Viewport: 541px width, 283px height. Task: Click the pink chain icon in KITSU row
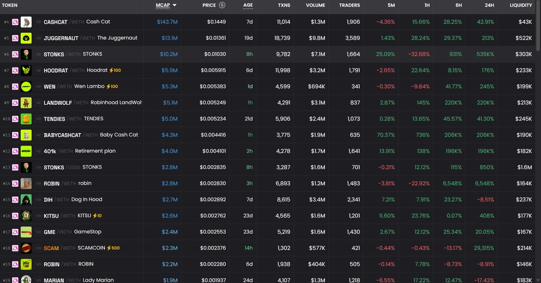tap(15, 216)
